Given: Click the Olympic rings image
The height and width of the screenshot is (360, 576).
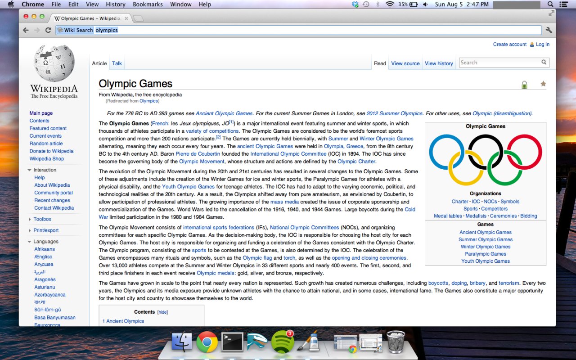Looking at the screenshot, I should click(x=486, y=160).
